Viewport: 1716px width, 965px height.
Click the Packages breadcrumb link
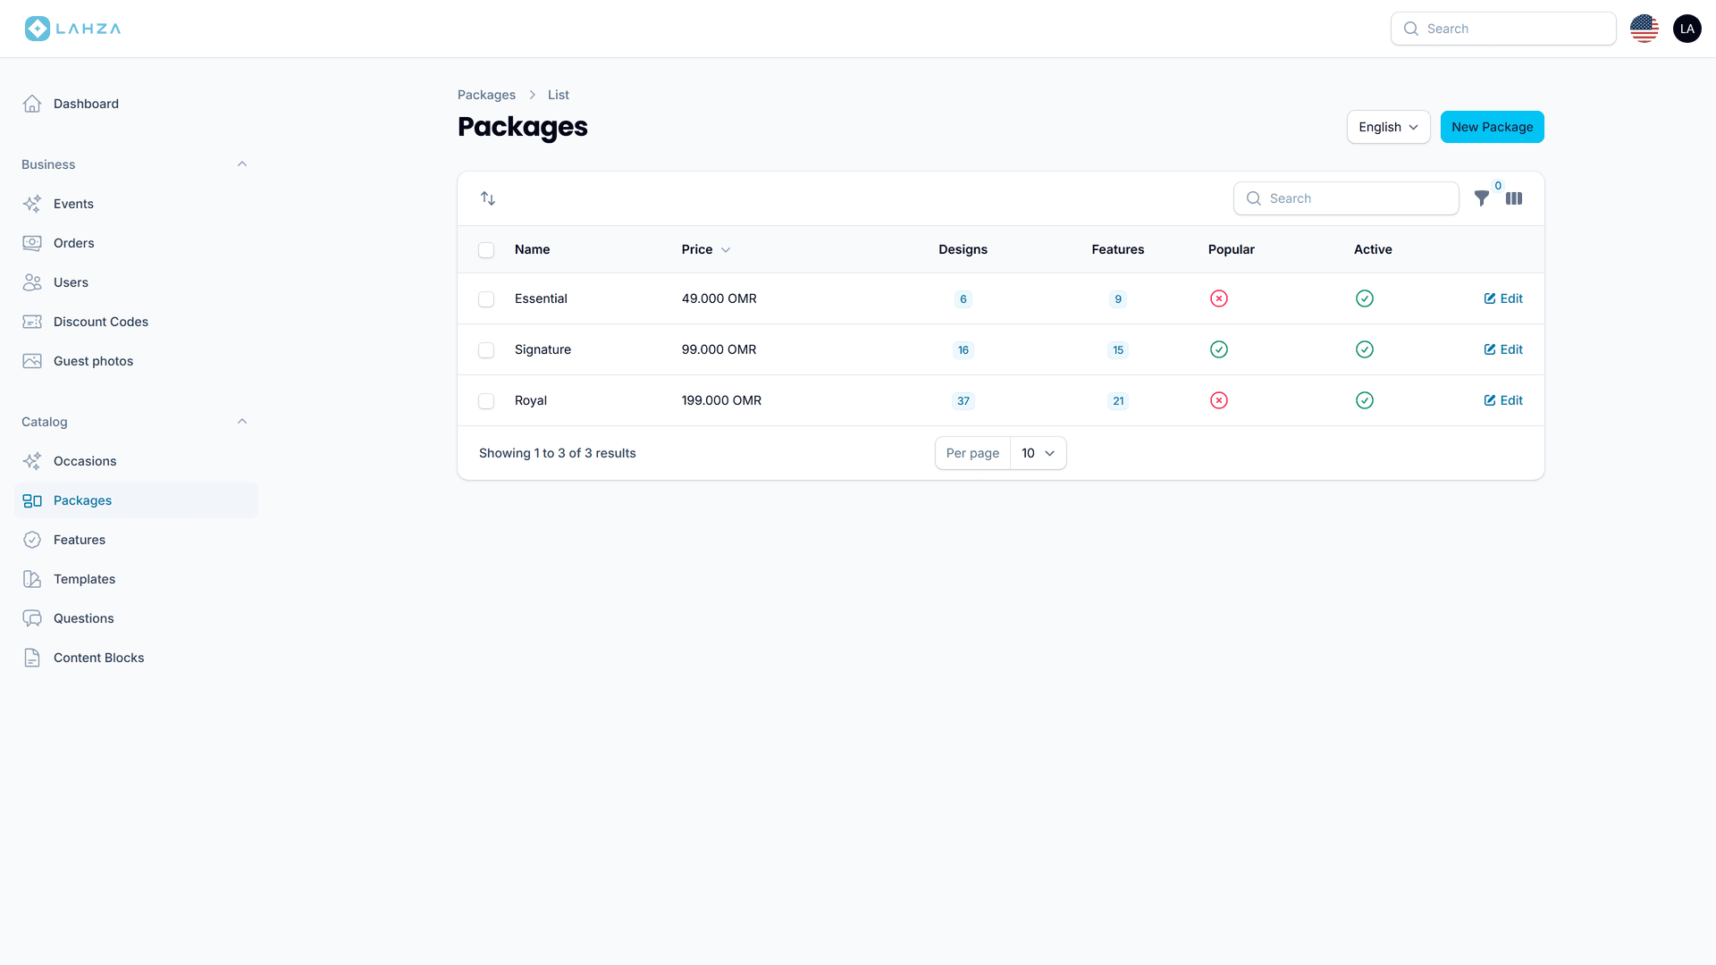click(486, 95)
